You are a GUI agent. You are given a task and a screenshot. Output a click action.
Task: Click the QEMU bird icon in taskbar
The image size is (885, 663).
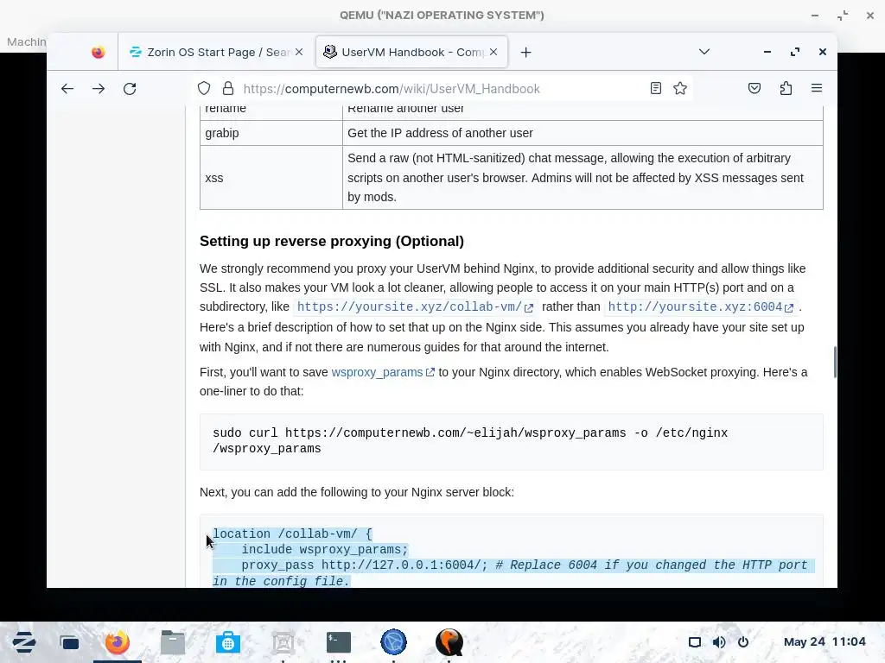click(x=449, y=642)
